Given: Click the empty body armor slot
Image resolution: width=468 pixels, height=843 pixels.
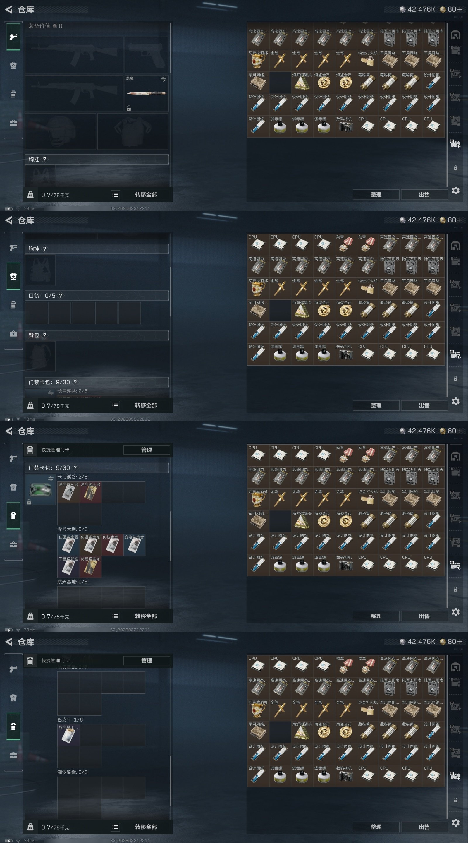Looking at the screenshot, I should (x=133, y=131).
